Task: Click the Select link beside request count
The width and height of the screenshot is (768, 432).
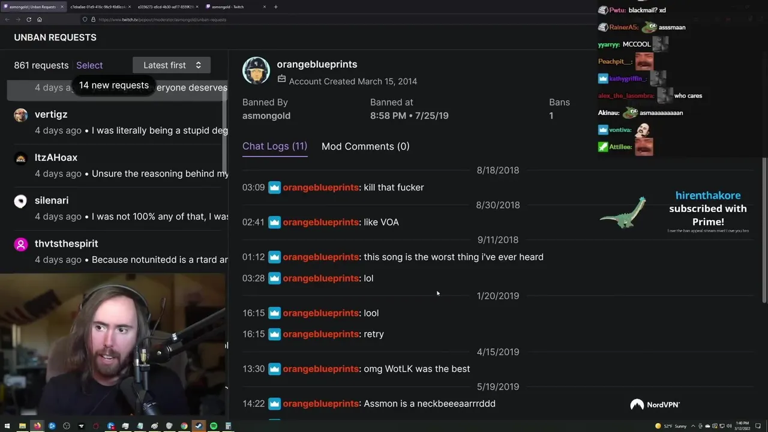Action: pyautogui.click(x=89, y=65)
